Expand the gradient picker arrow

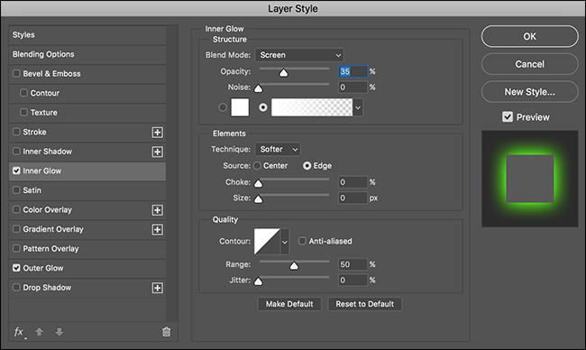pos(358,107)
